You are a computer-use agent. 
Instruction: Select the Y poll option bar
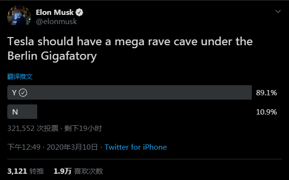tap(130, 92)
